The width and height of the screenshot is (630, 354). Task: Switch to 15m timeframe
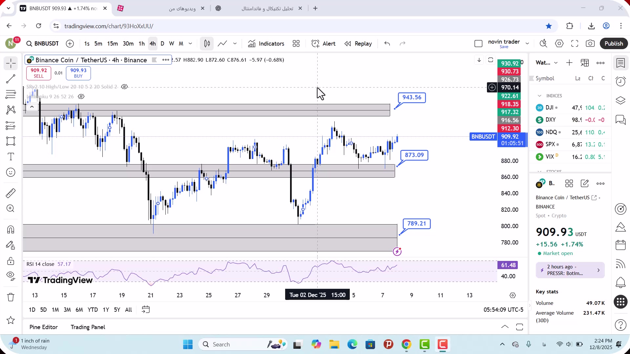[x=113, y=44]
